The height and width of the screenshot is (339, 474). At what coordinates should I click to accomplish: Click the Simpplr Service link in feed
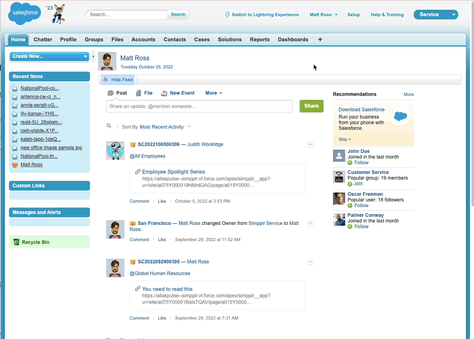point(265,223)
